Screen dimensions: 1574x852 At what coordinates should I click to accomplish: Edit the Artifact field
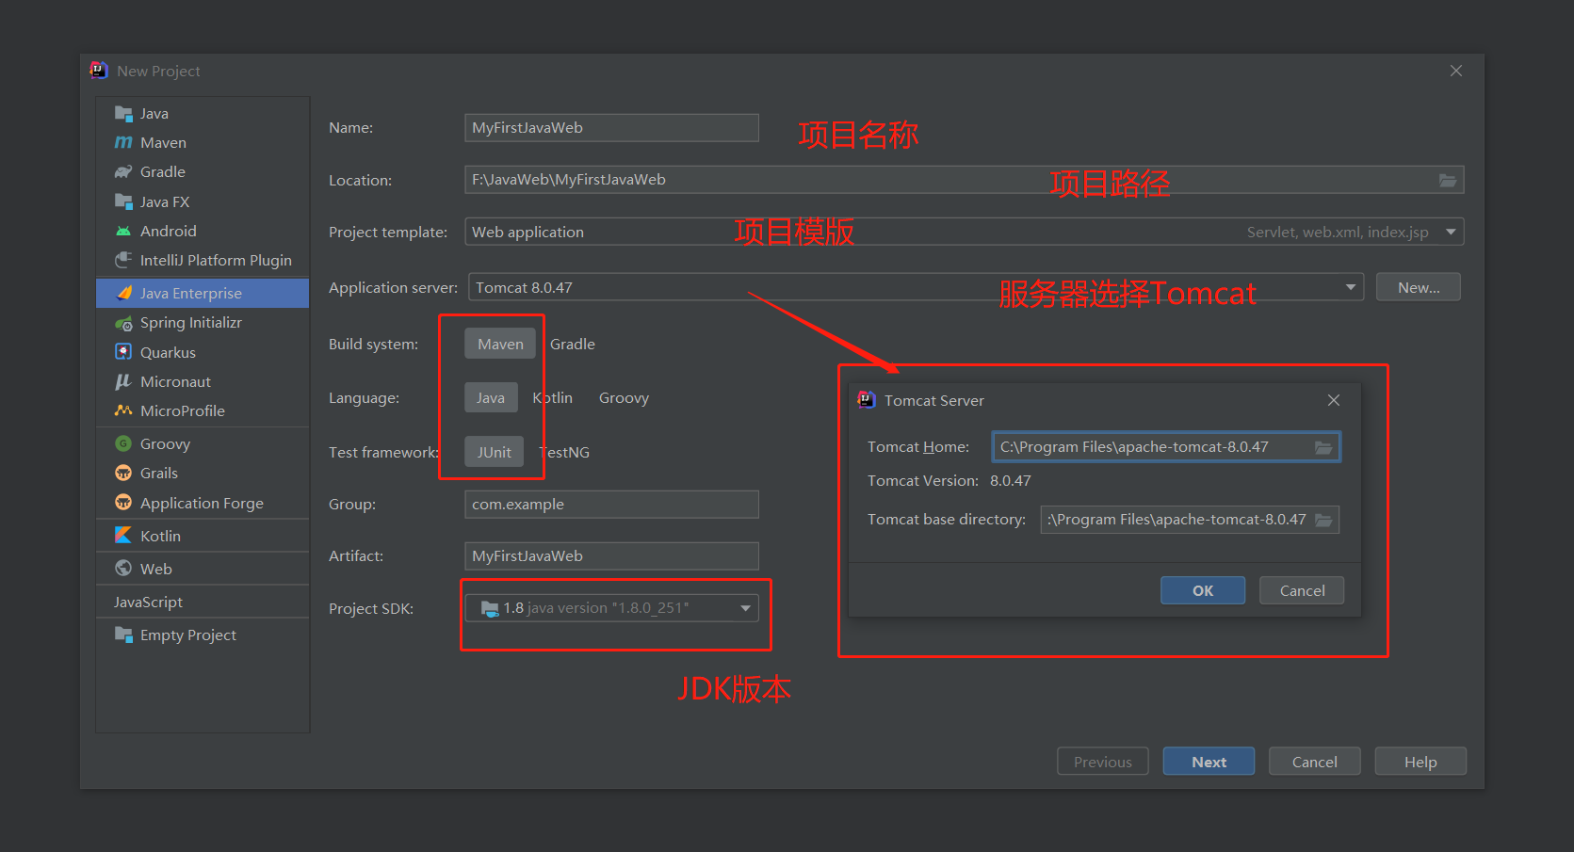[x=611, y=556]
